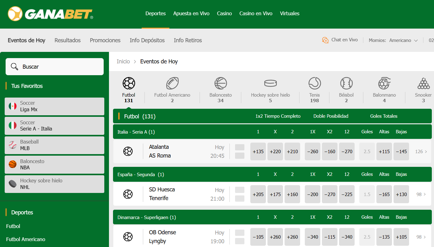The width and height of the screenshot is (434, 247).
Task: Expand 98 more markets for SD Huesca match
Action: click(x=421, y=194)
